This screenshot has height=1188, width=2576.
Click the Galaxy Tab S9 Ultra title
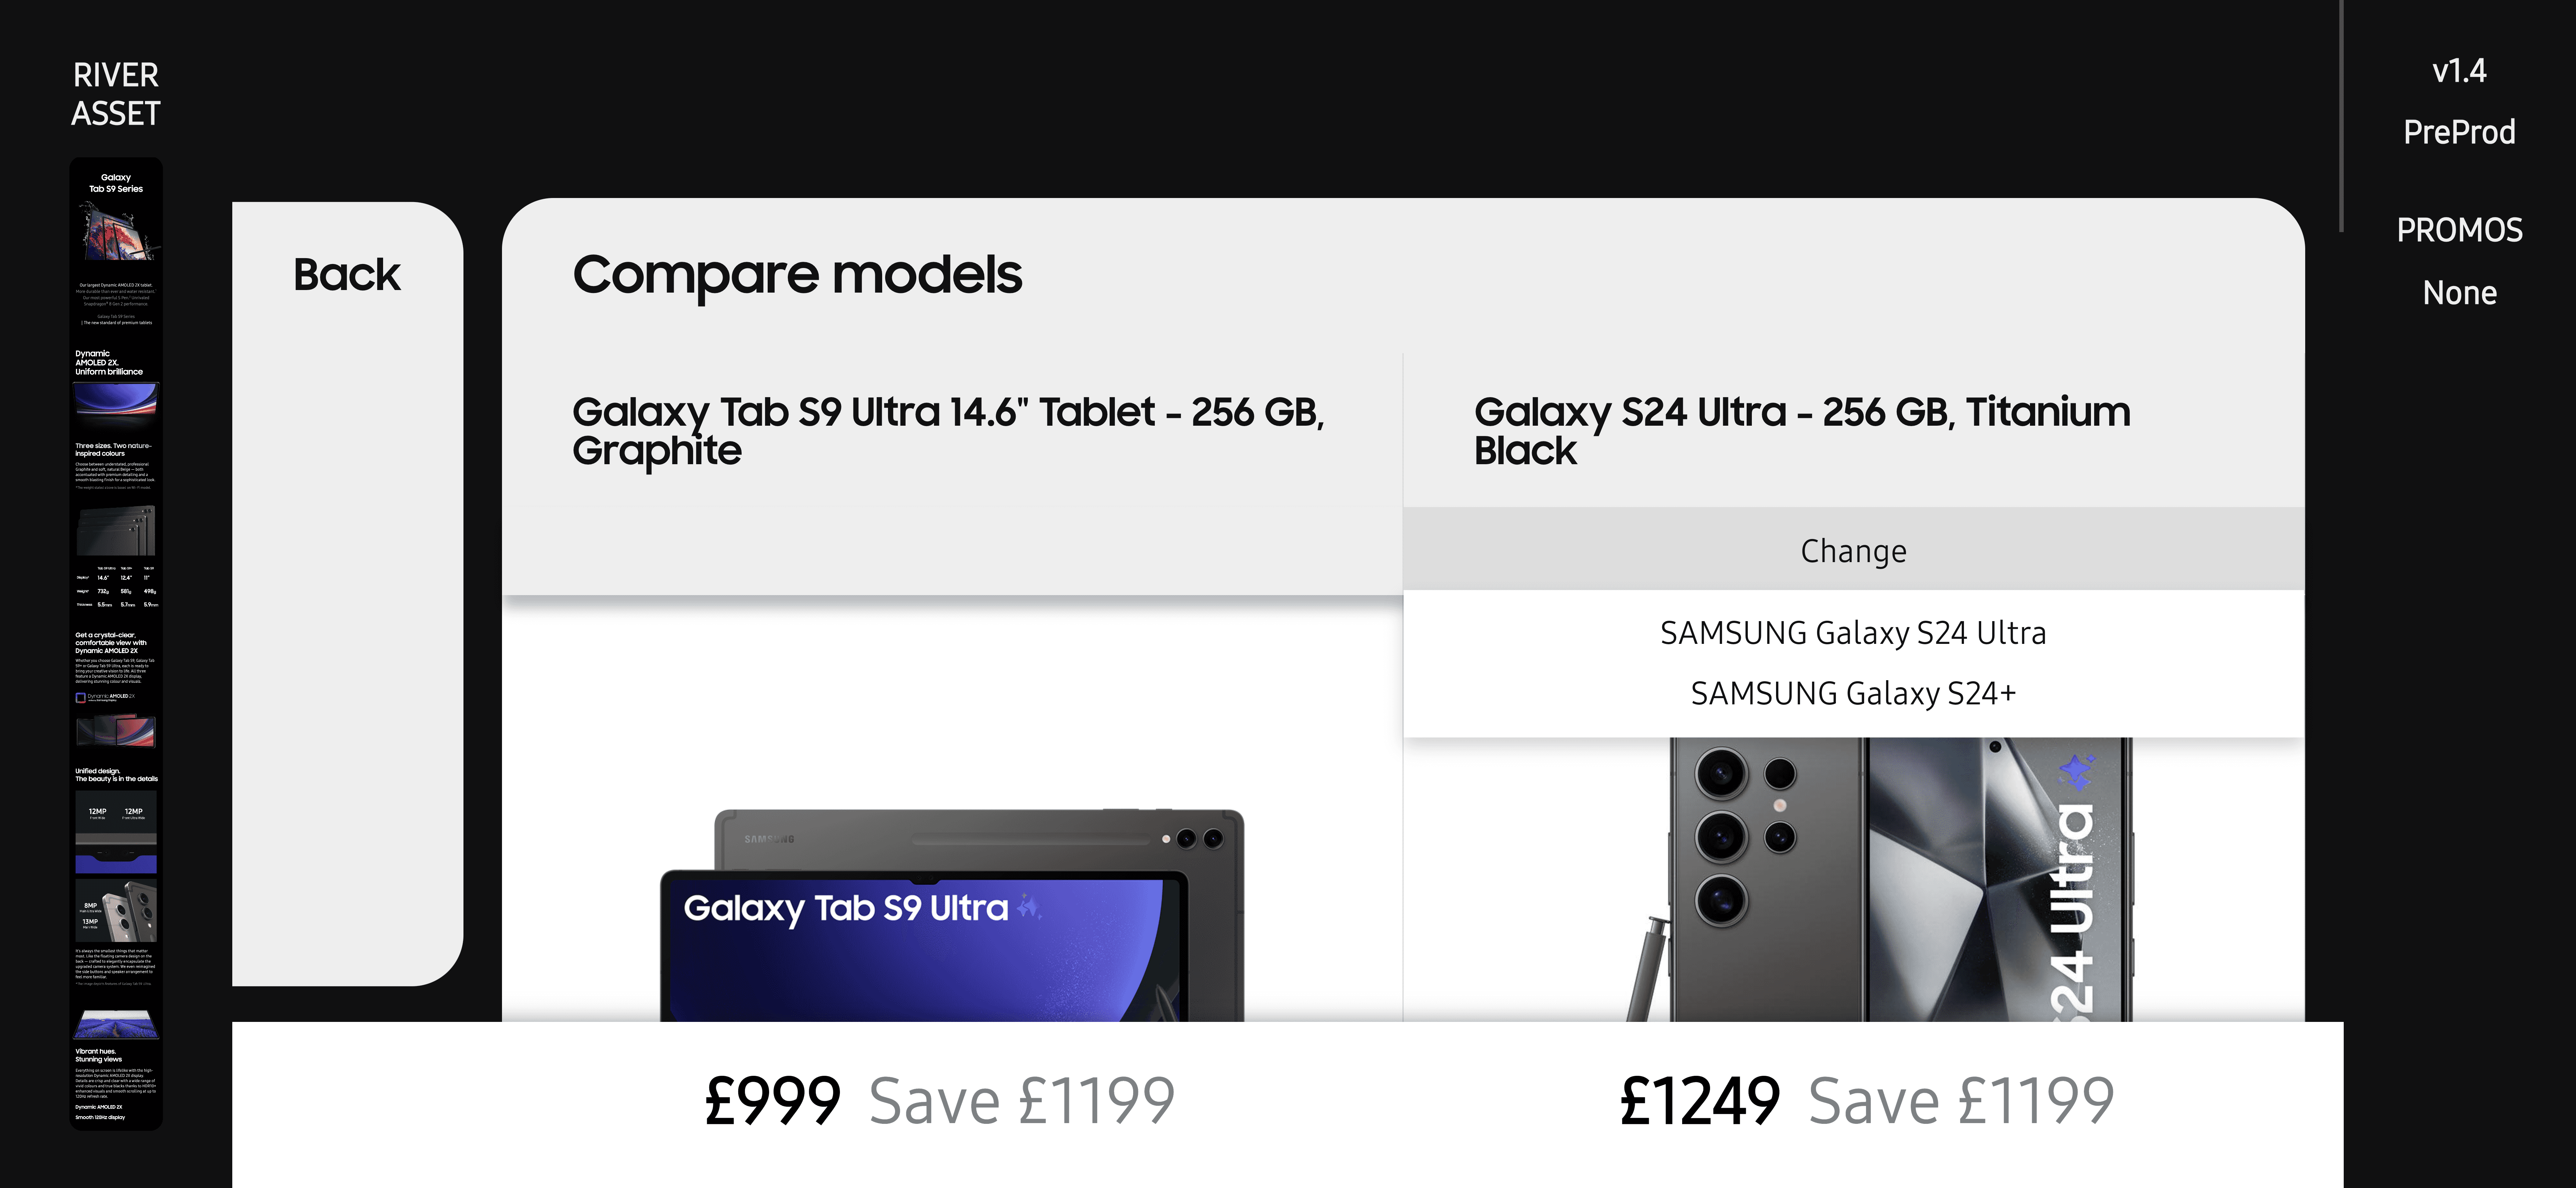pyautogui.click(x=948, y=430)
